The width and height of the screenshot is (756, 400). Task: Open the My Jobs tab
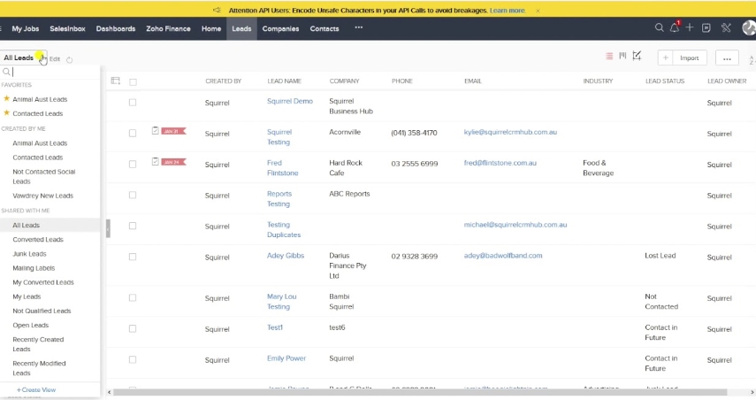point(26,28)
